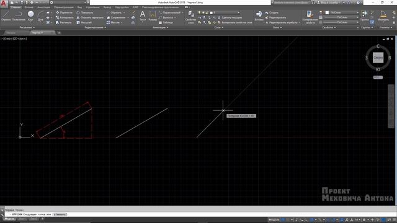Expand the Свойства panel
This screenshot has width=397, height=223.
[x=329, y=27]
